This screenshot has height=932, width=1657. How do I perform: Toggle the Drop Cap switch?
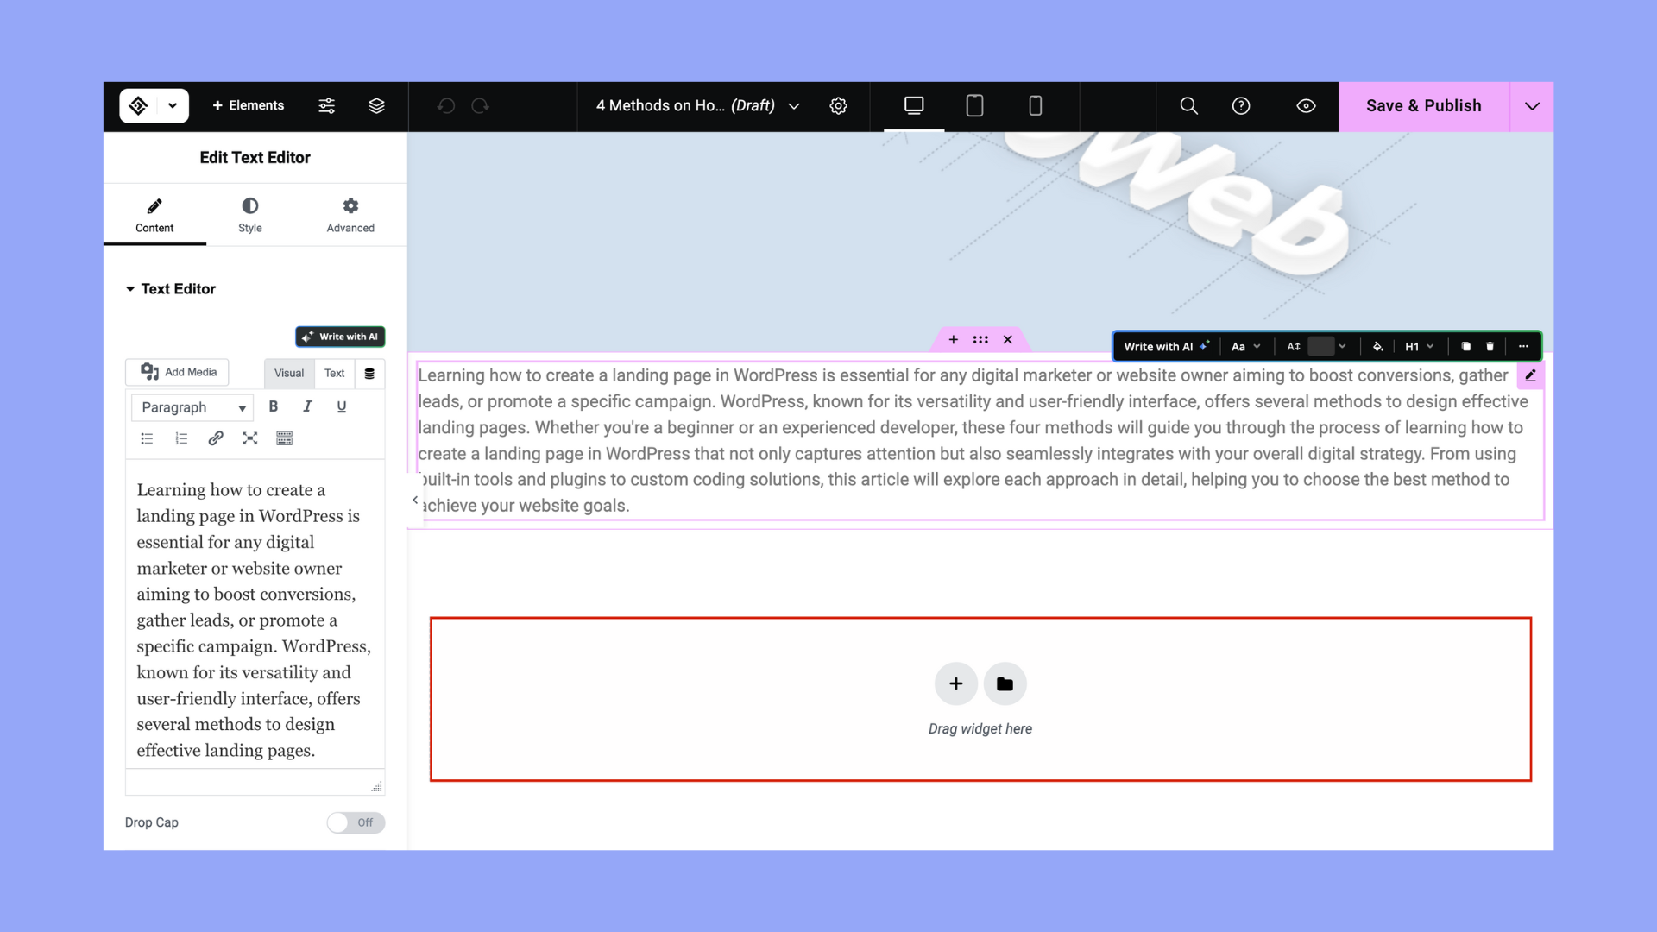point(356,822)
